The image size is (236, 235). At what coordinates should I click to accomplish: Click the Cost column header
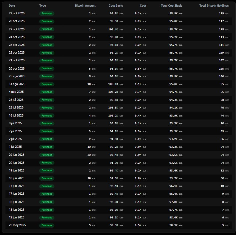tap(143, 6)
